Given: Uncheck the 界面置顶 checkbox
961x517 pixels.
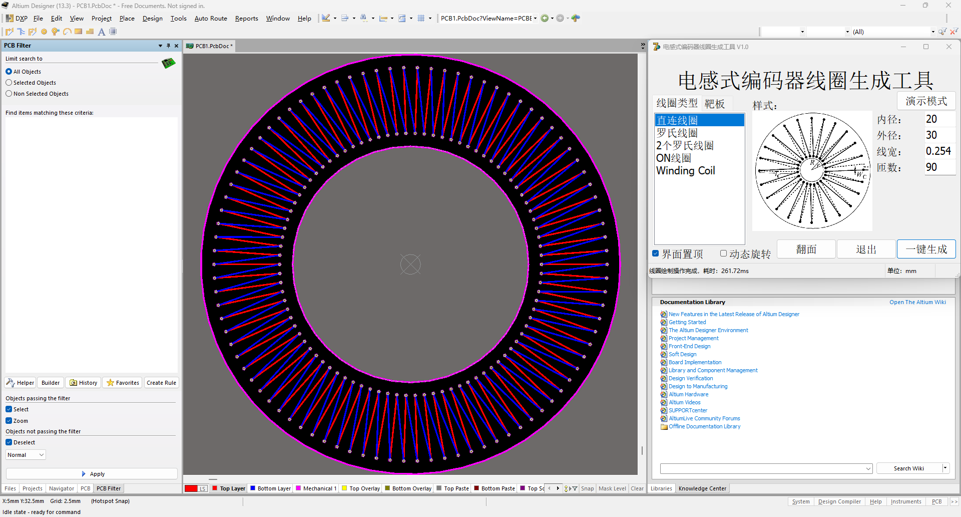Looking at the screenshot, I should coord(656,253).
